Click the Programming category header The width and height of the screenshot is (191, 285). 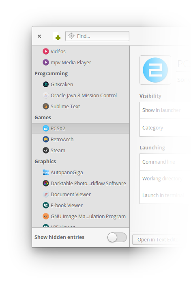51,74
